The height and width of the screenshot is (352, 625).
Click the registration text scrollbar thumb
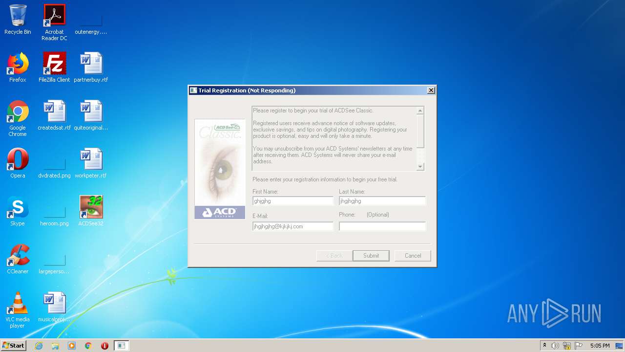pos(420,132)
